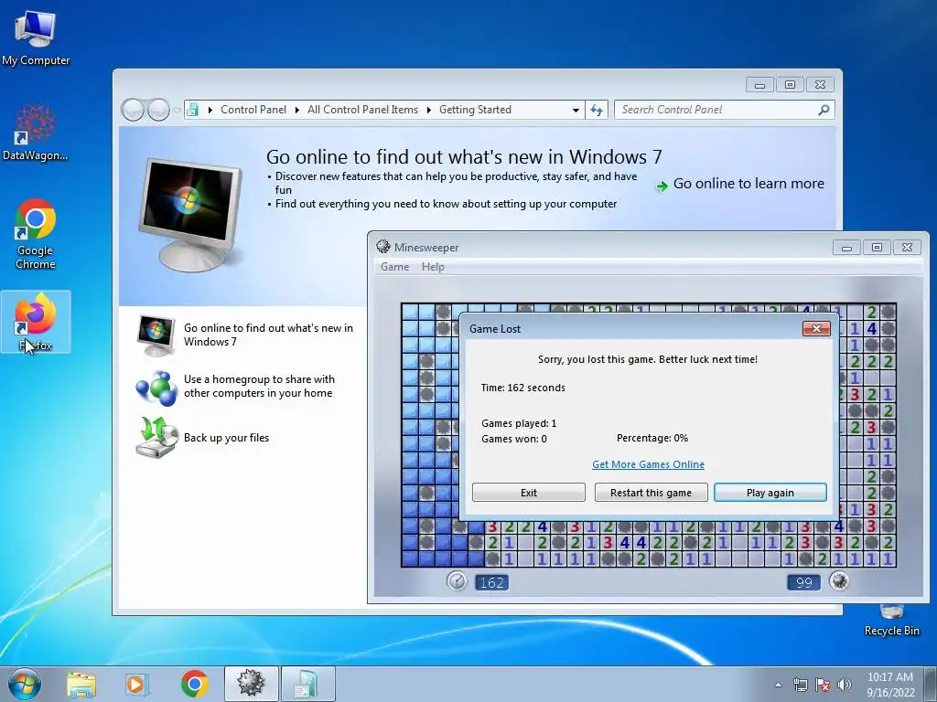Select Go online to find what's new item
This screenshot has height=702, width=937.
click(x=245, y=335)
